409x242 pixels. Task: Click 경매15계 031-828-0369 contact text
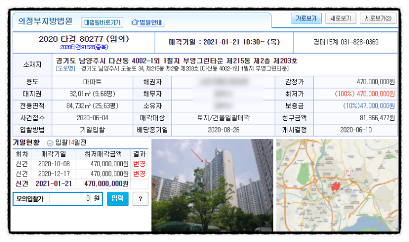(x=346, y=42)
